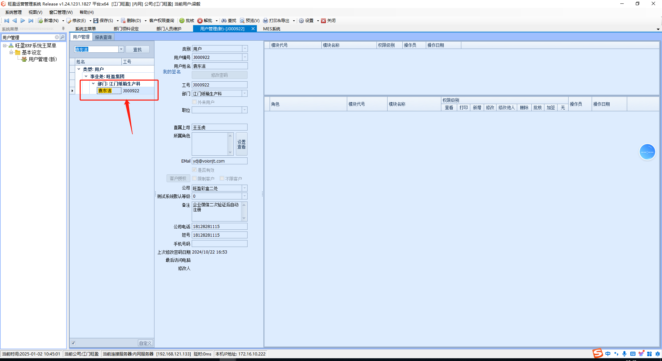Toggle the checkbox beside 自定义 at the list bottom

(x=73, y=343)
